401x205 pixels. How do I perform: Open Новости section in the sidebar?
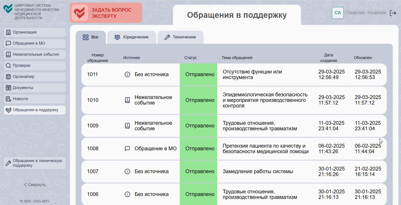click(35, 99)
